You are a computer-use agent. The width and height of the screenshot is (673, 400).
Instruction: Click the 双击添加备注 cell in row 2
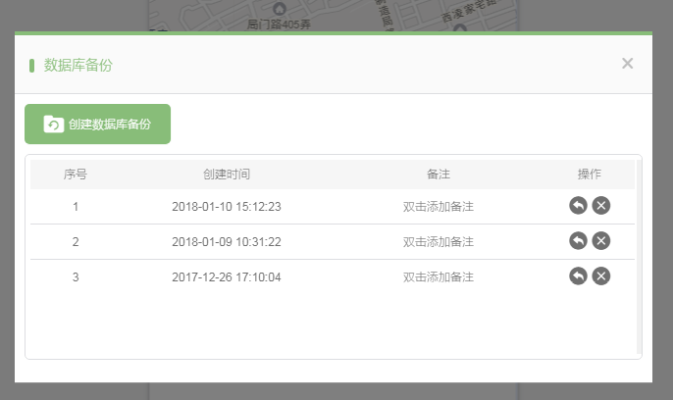click(439, 241)
